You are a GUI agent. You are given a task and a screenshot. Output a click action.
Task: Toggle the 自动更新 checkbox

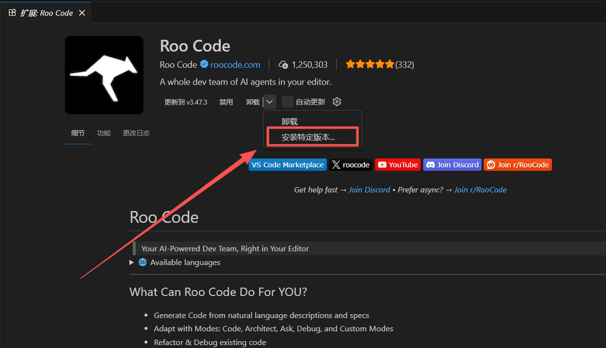(x=288, y=102)
